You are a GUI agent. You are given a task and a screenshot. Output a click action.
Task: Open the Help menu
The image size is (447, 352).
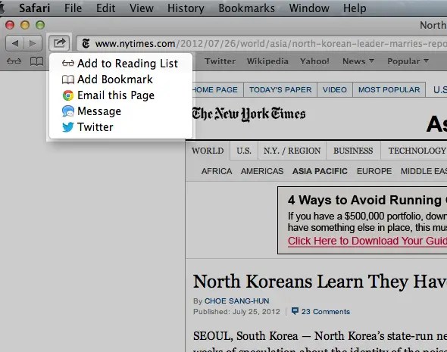point(355,8)
